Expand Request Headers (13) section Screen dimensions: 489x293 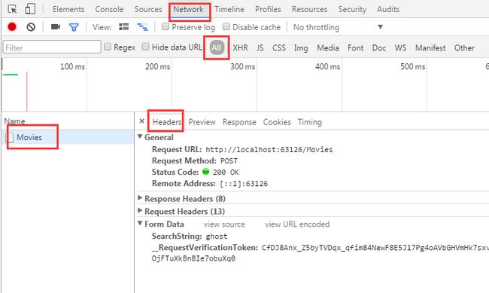tap(140, 211)
